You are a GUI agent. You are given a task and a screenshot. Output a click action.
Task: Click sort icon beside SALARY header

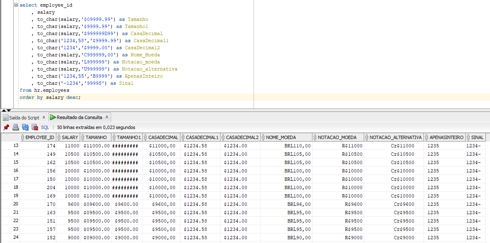tap(59, 137)
